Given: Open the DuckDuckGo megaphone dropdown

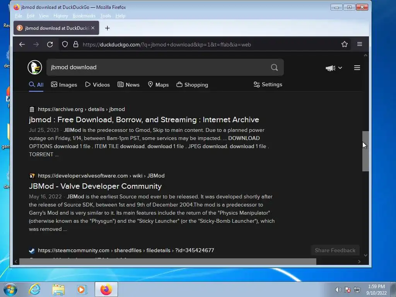Looking at the screenshot, I should point(334,68).
